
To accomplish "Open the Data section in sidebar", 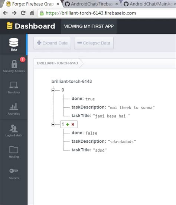I will click(x=14, y=44).
